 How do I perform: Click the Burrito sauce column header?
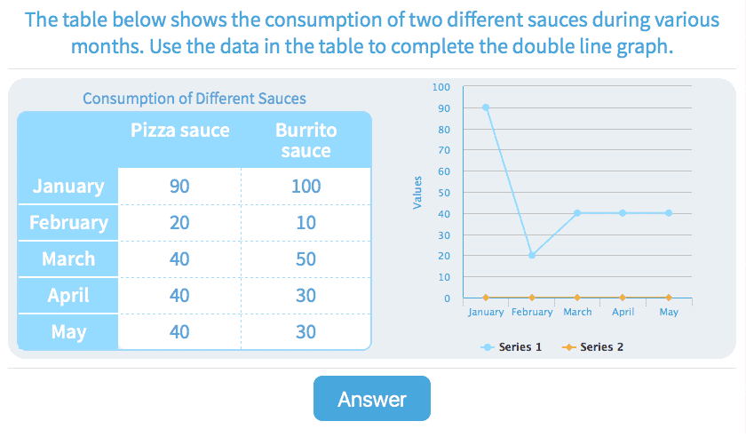click(x=306, y=140)
